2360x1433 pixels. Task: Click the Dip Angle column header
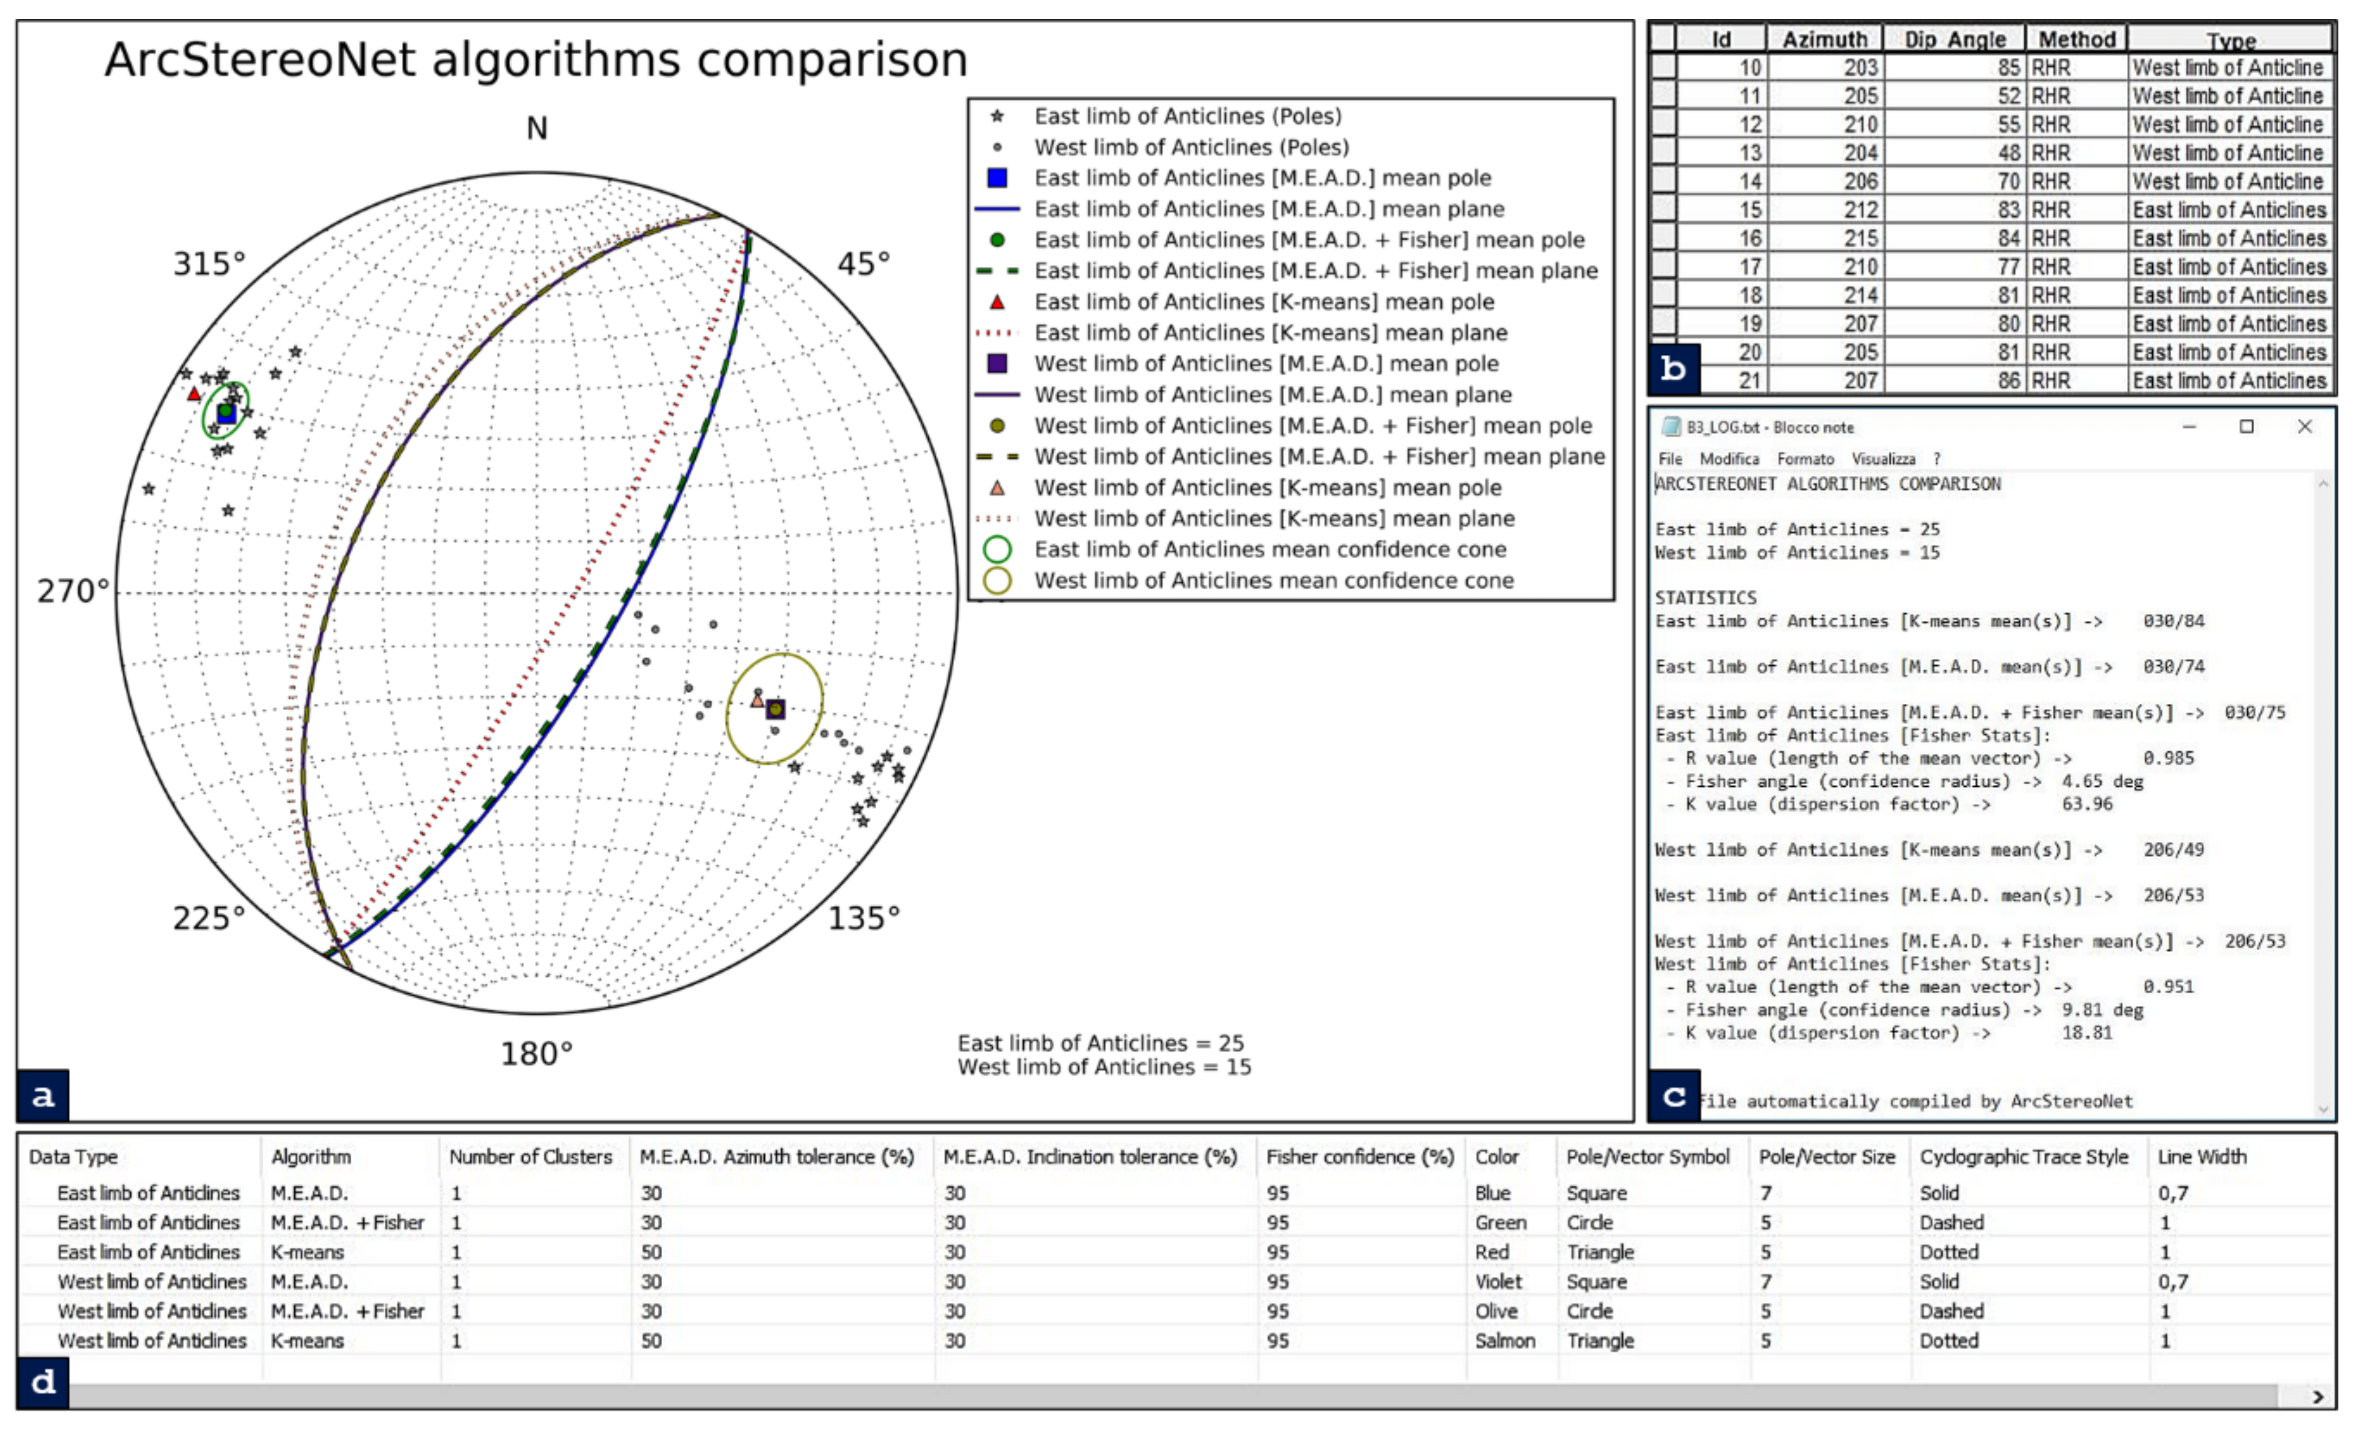pos(1954,39)
